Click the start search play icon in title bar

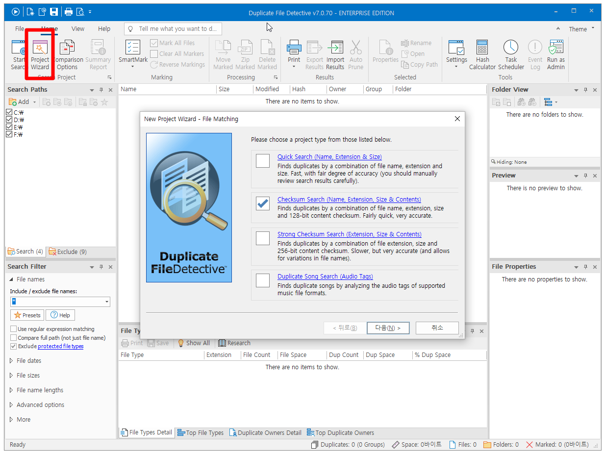click(x=16, y=11)
